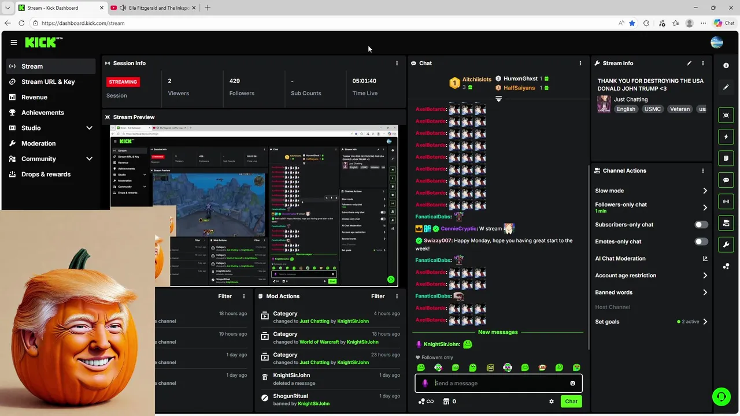
Task: Open Followers-only chat options chevron
Action: tap(705, 207)
